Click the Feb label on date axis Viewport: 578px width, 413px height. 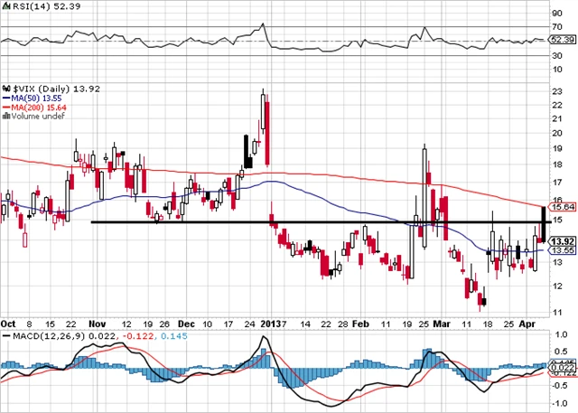pos(359,323)
